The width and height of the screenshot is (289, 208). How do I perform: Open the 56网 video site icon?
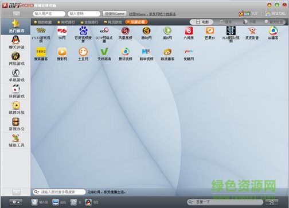pyautogui.click(x=62, y=31)
